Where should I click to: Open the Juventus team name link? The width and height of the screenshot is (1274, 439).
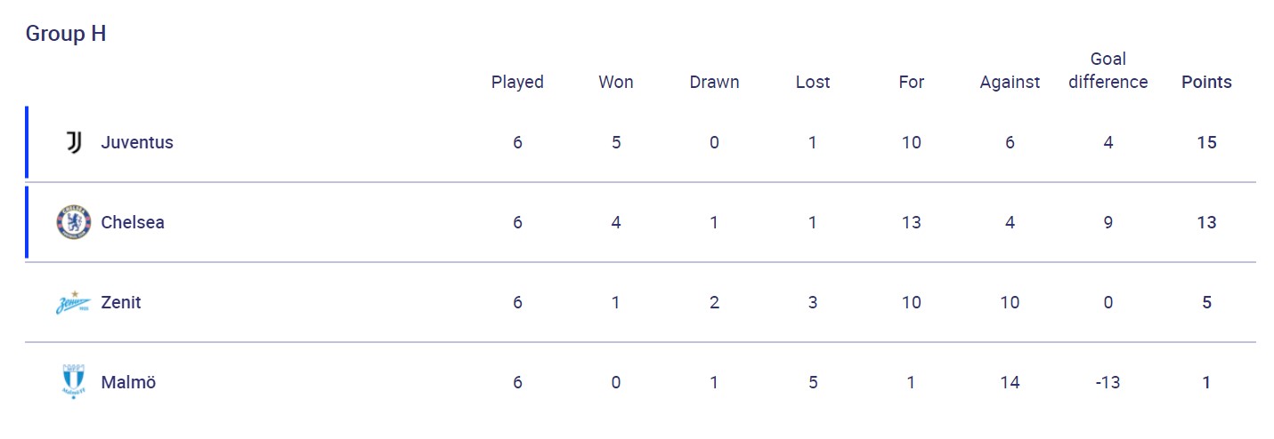tap(137, 142)
